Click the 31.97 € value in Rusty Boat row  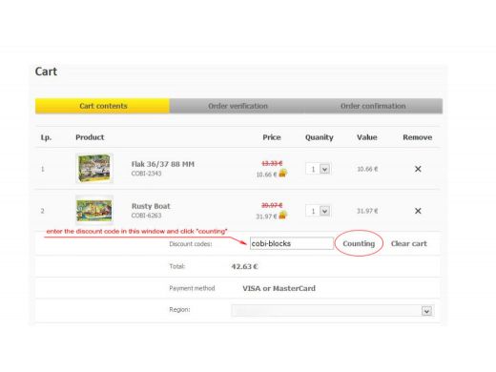(x=367, y=211)
